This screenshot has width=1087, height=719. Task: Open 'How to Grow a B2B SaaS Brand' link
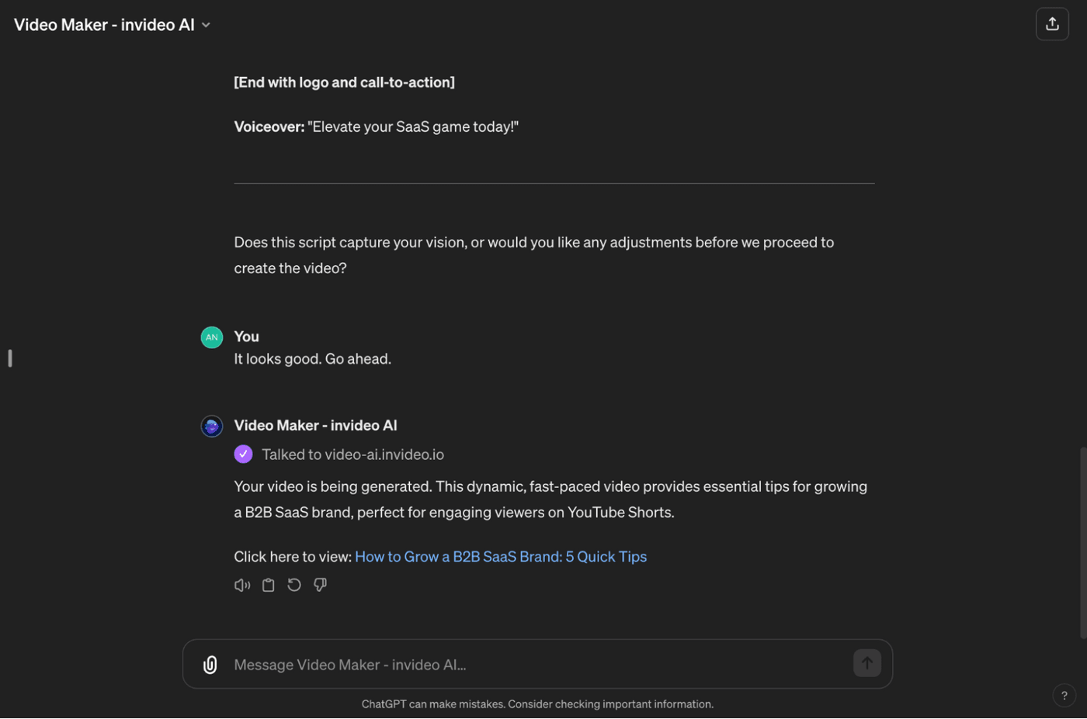tap(500, 556)
